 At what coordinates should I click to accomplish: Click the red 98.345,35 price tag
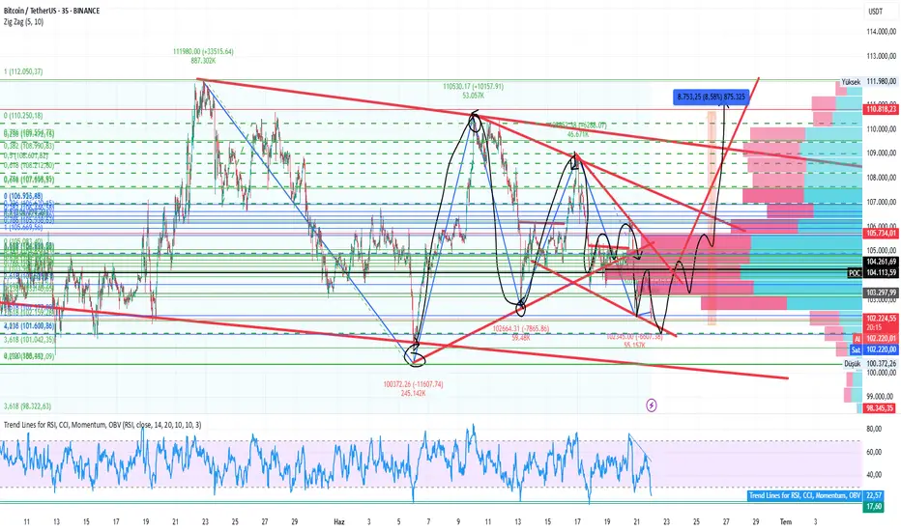881,408
